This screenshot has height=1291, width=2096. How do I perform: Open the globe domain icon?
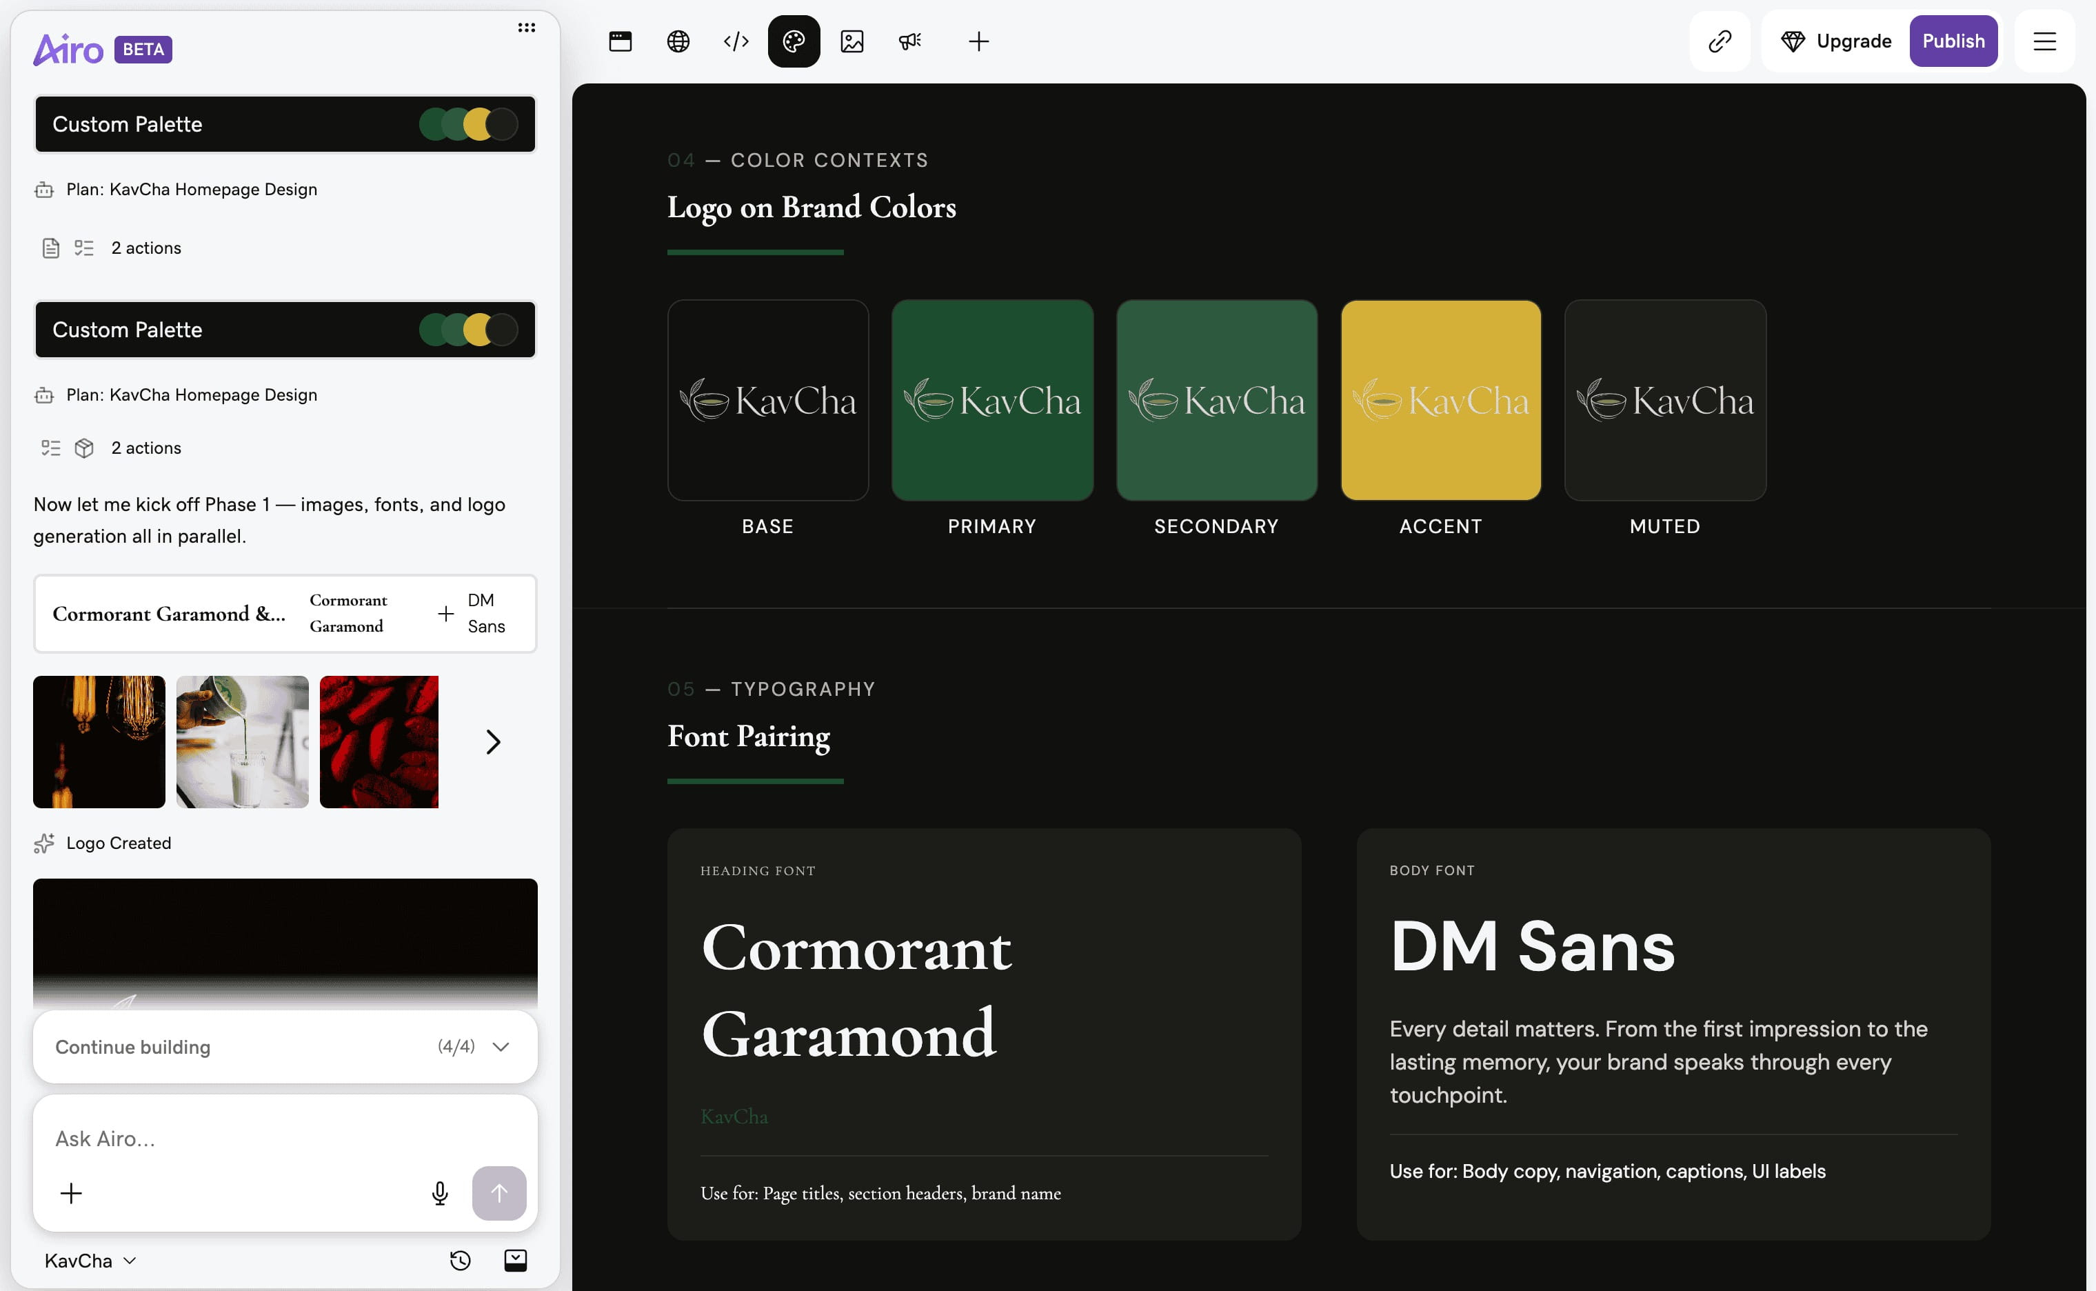click(678, 41)
